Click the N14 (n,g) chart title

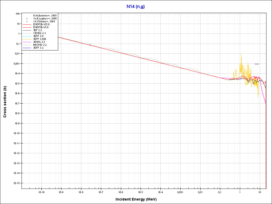coord(136,6)
